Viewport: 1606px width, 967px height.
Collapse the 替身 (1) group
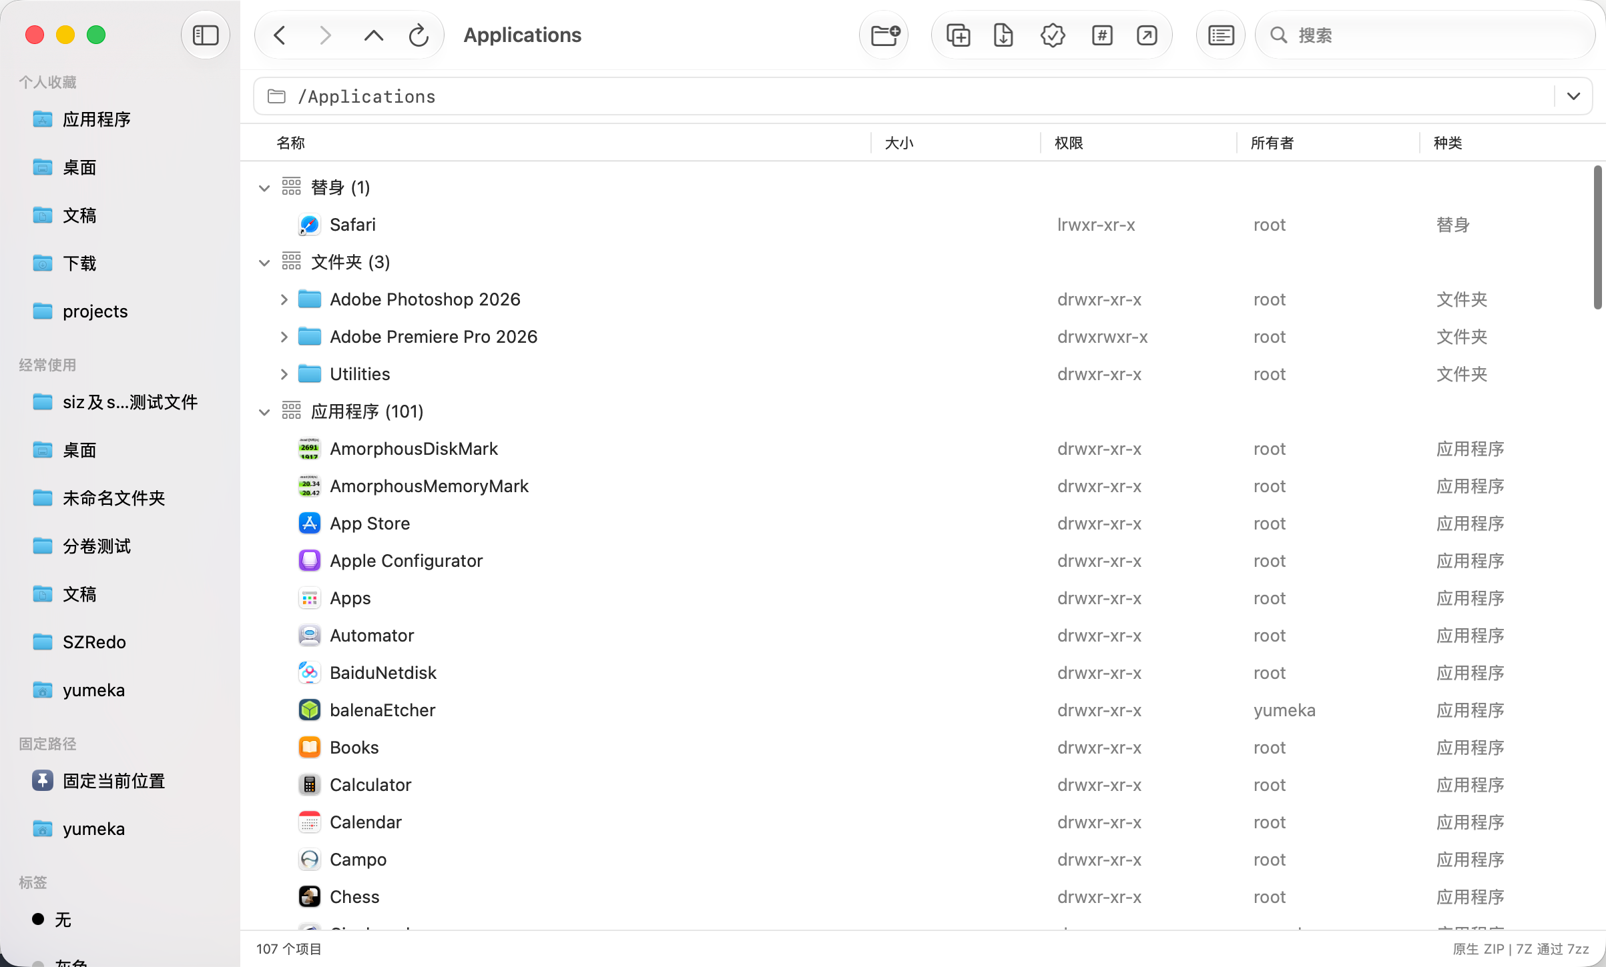(x=264, y=188)
